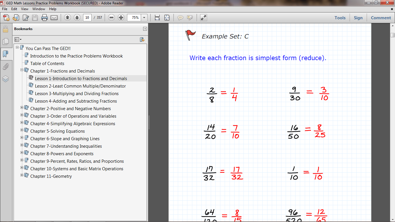Image resolution: width=395 pixels, height=222 pixels.
Task: Expand the Chapter 2 bookmark node
Action: click(22, 107)
